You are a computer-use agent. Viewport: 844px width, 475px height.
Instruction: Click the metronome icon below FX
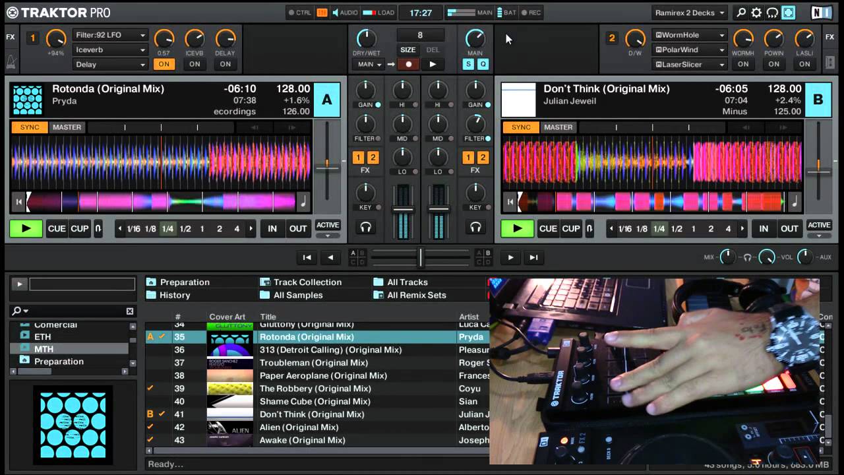pos(11,61)
